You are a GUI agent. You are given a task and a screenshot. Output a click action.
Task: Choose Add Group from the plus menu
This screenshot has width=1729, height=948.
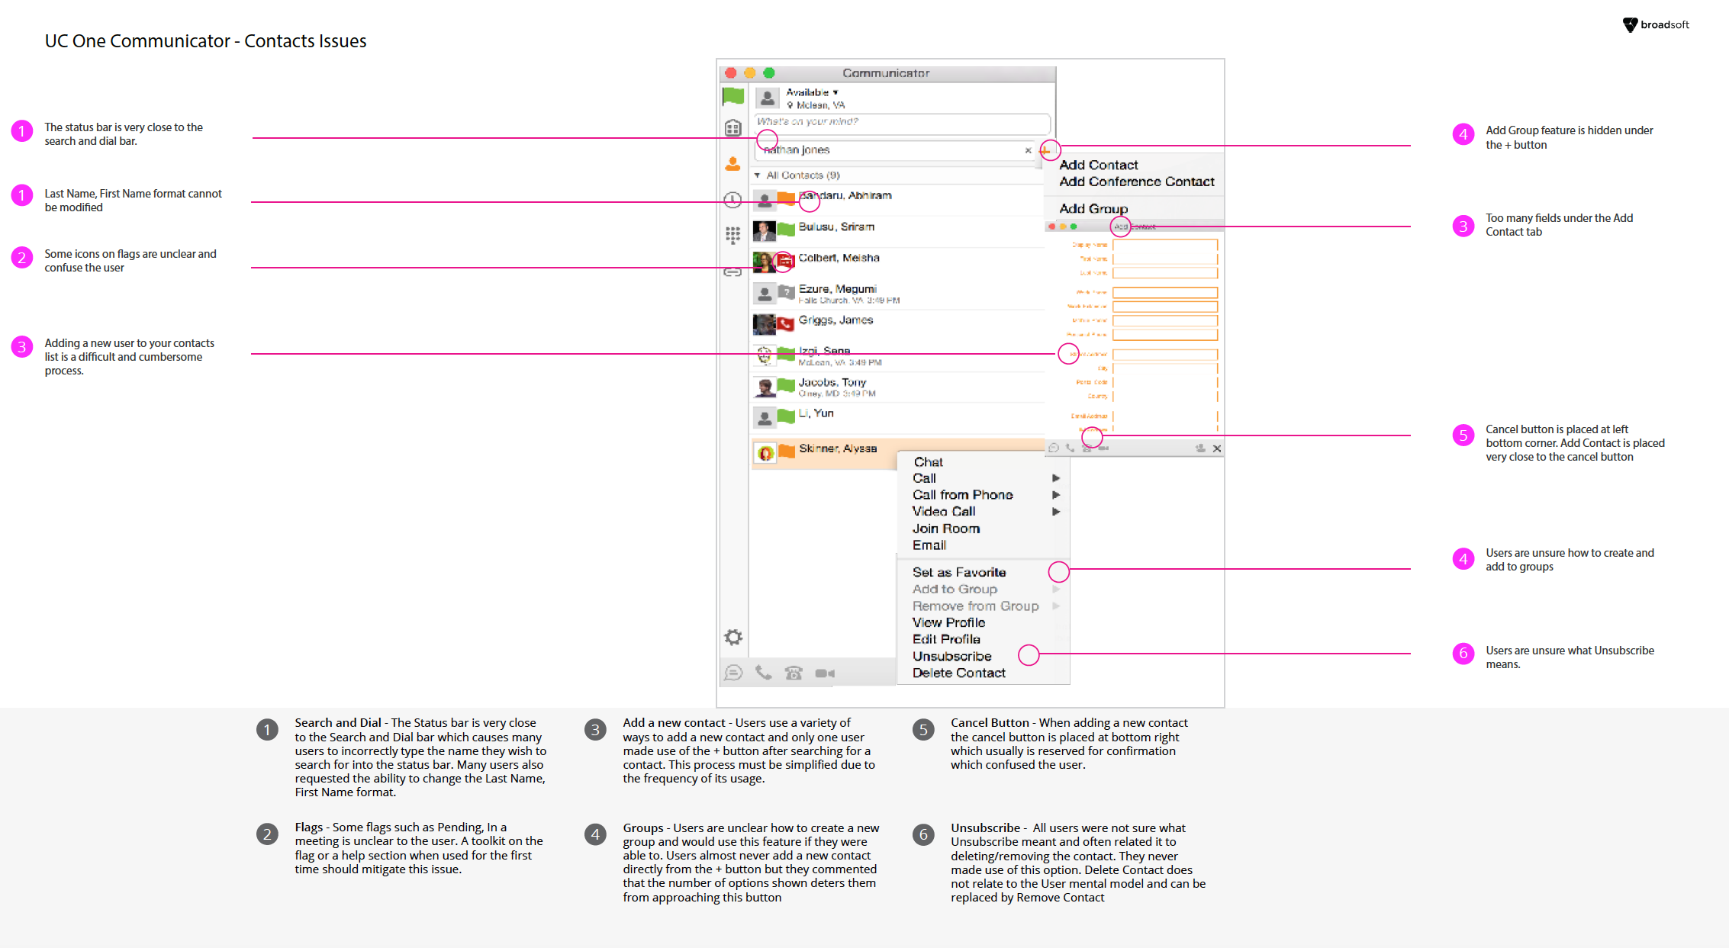click(1093, 208)
